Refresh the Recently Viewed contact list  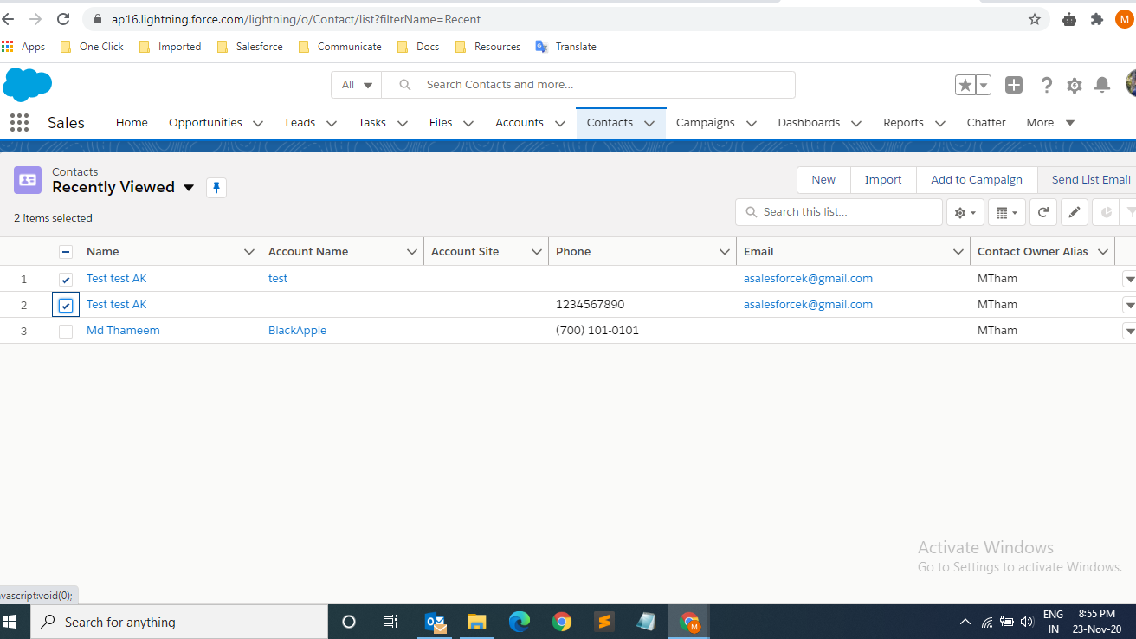coord(1042,211)
